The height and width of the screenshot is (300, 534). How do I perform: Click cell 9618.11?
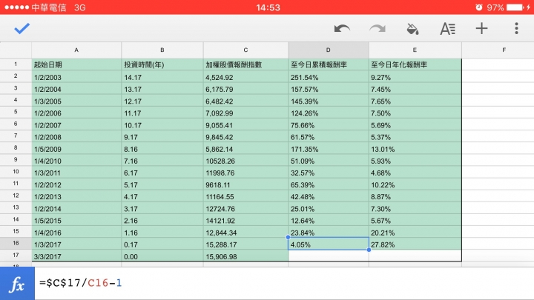(x=246, y=185)
